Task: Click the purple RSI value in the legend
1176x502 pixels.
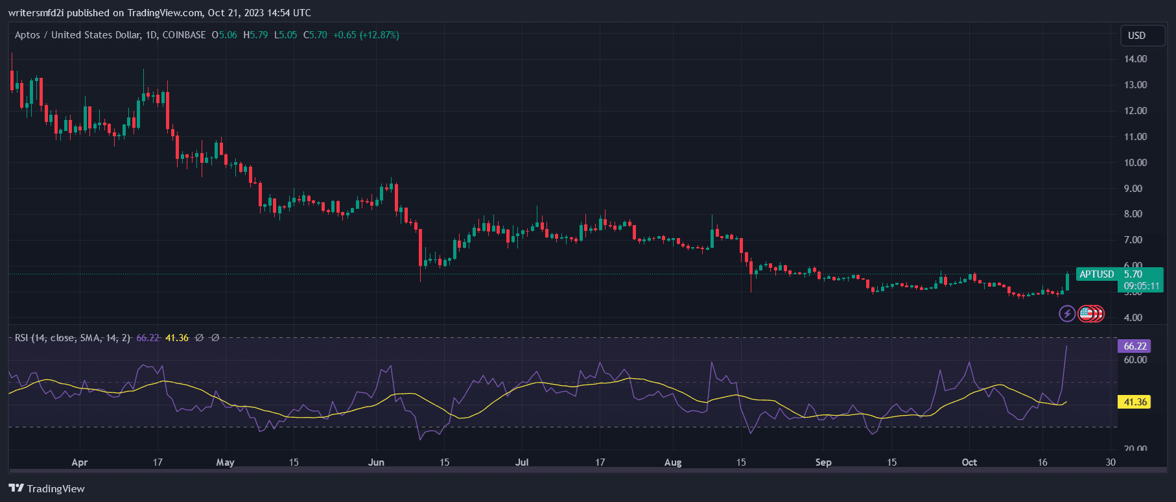Action: tap(147, 338)
